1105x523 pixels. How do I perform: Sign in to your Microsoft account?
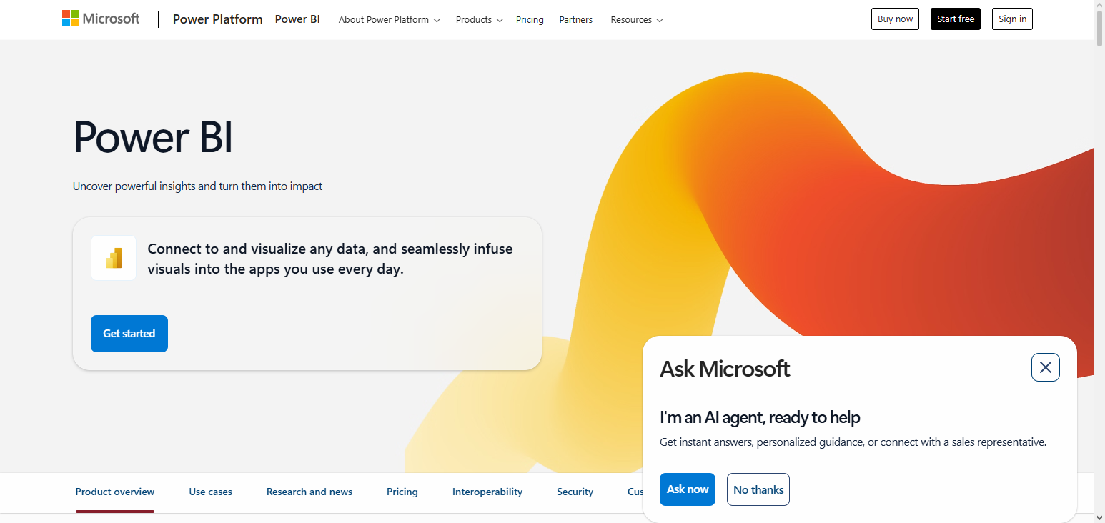pyautogui.click(x=1011, y=19)
